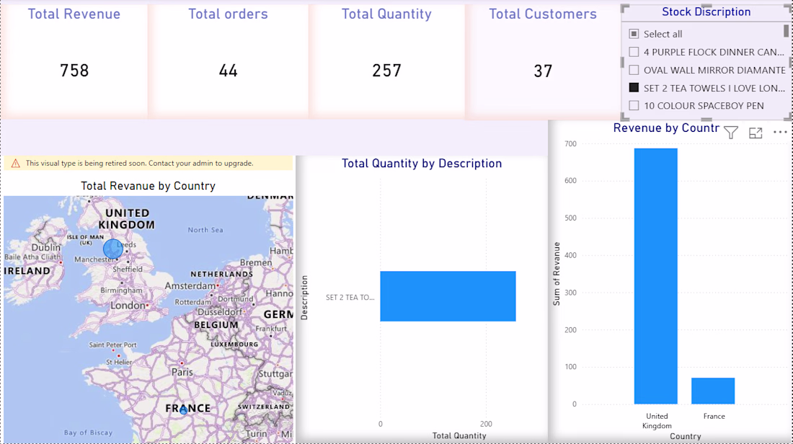Click the warning triangle icon in retirement notice
This screenshot has width=793, height=444.
pos(16,164)
